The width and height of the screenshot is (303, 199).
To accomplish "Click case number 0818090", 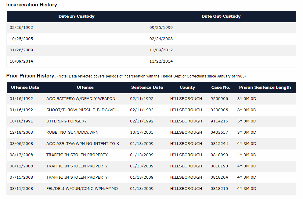I will click(219, 155).
